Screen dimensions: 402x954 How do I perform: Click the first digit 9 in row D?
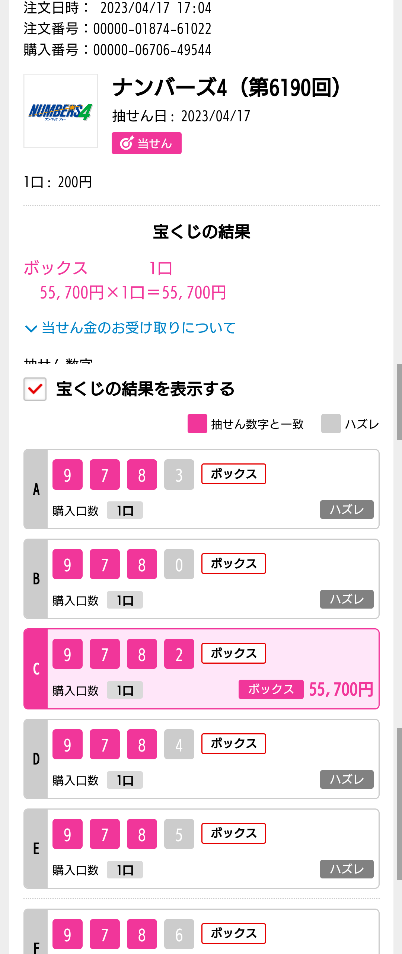tap(67, 744)
